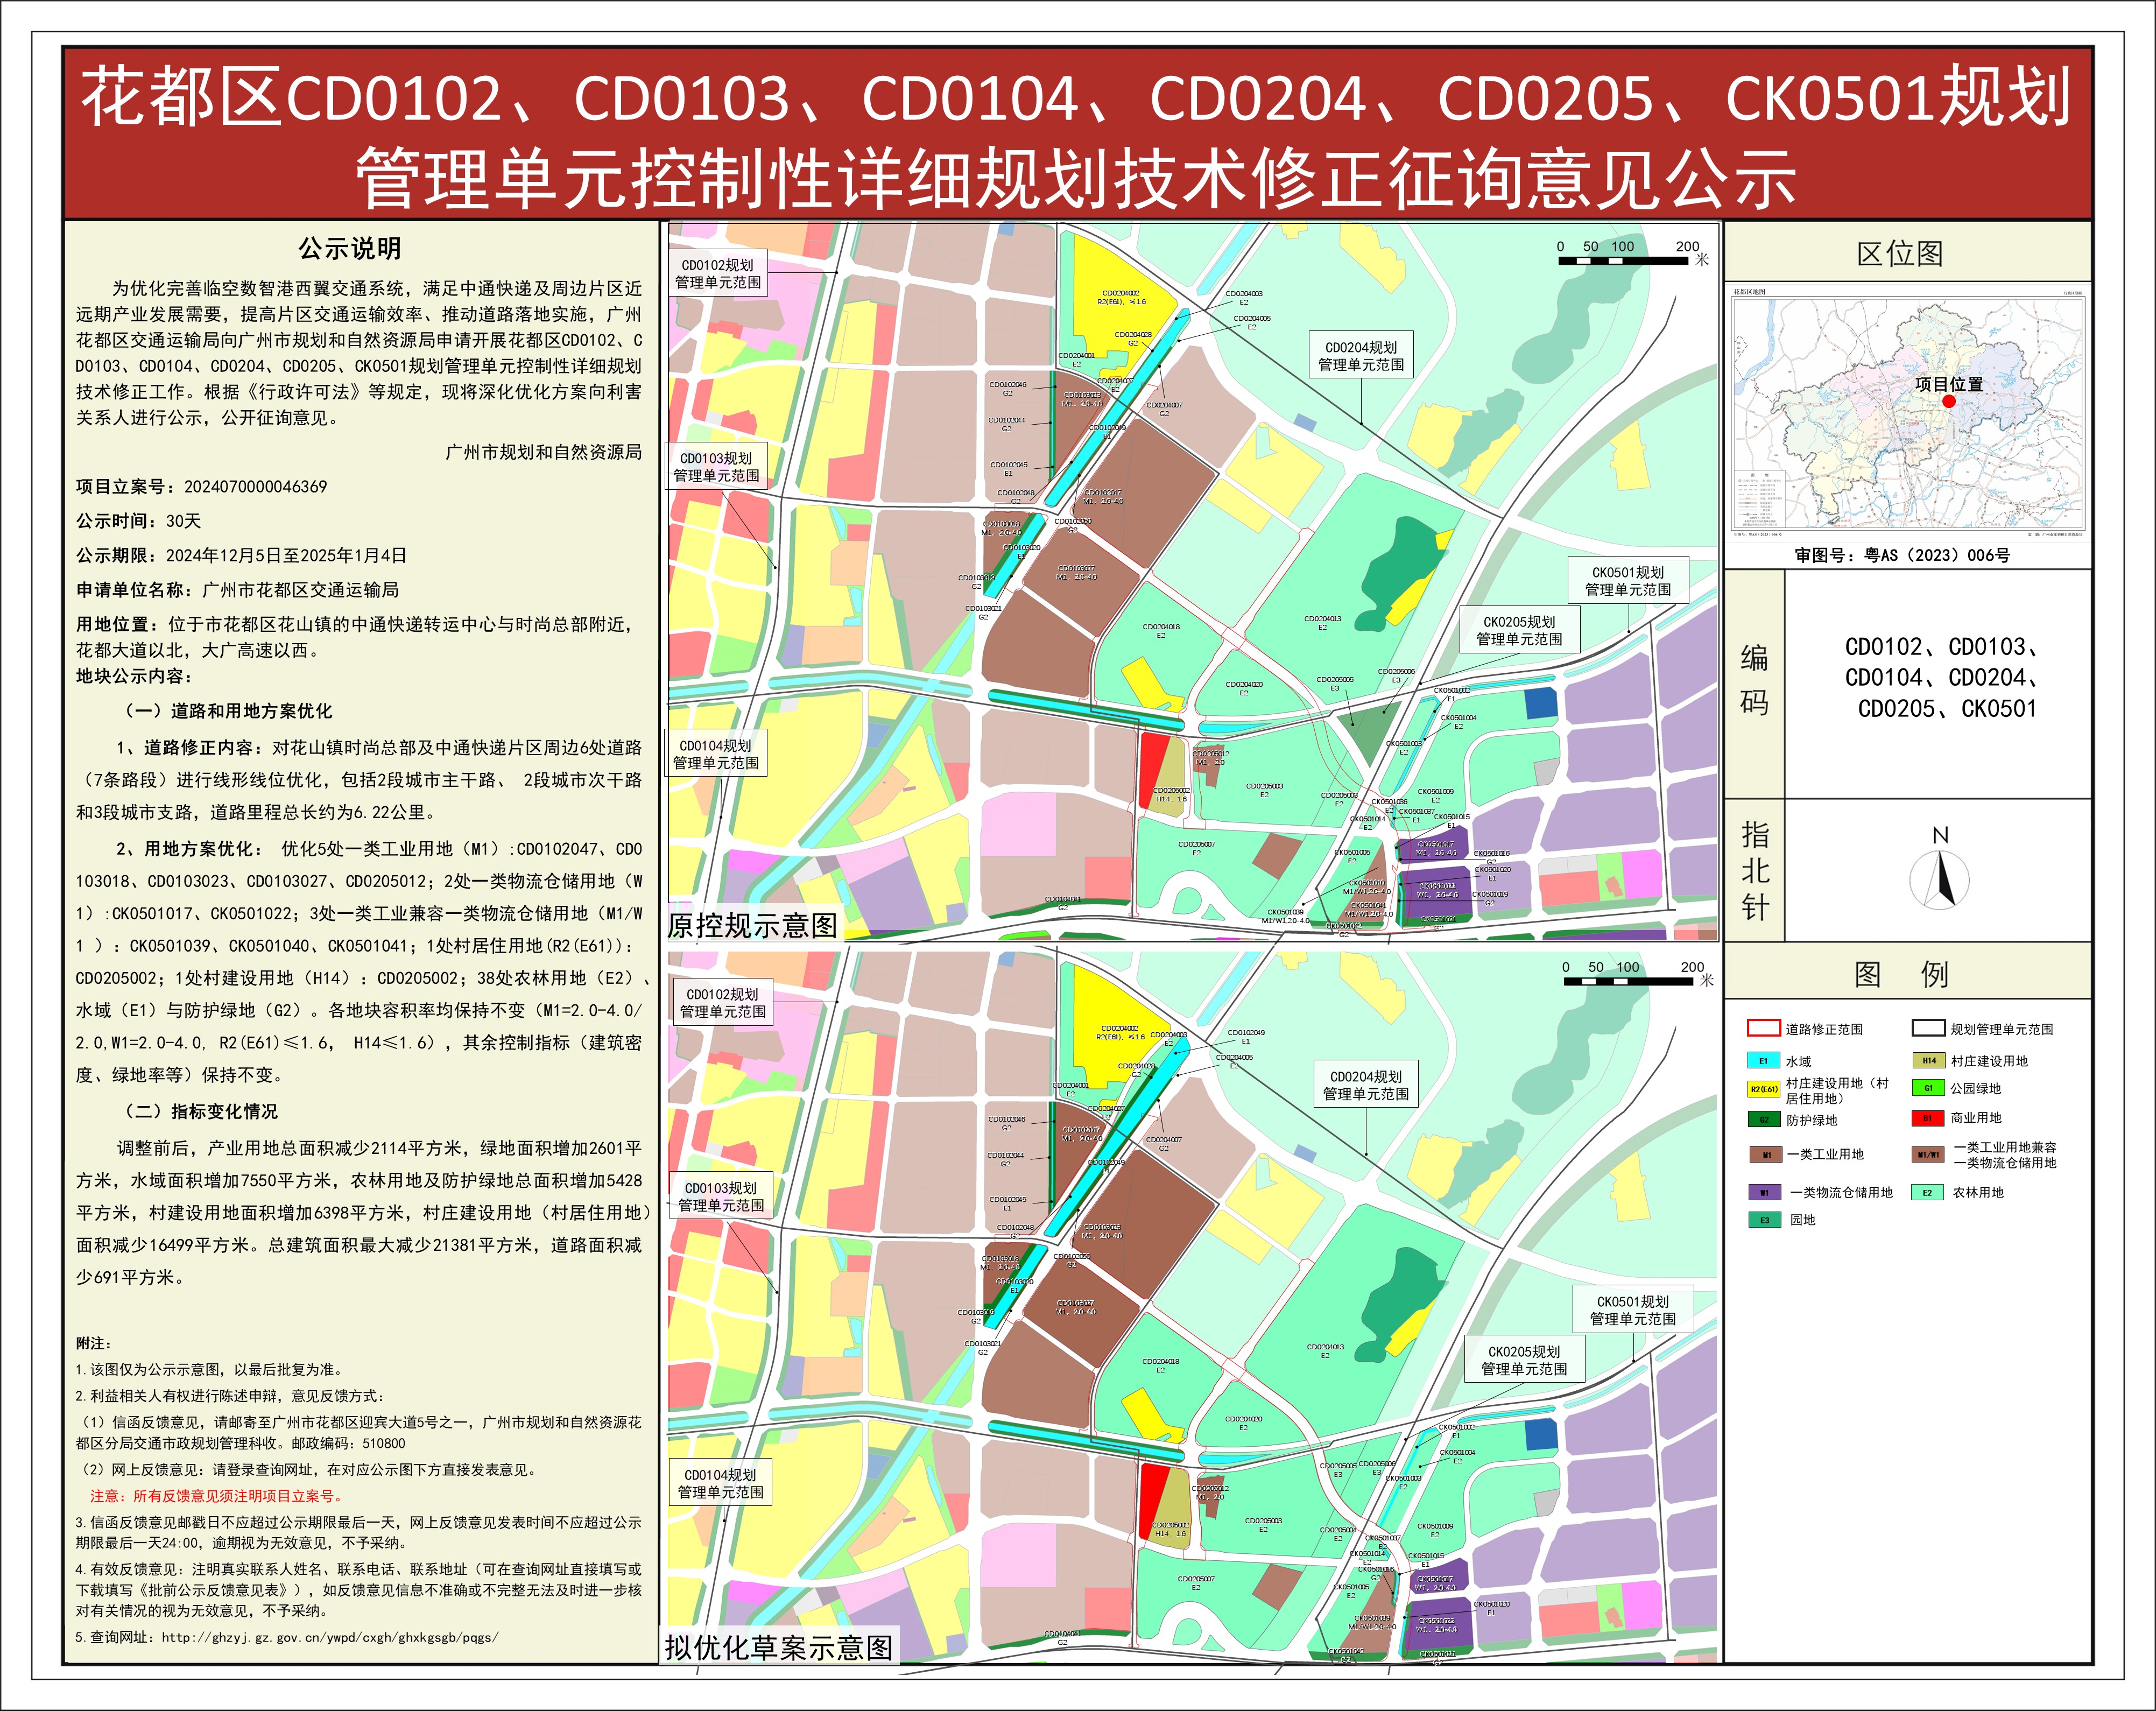Click the CK0205 callout in 原控规示意图 map
The height and width of the screenshot is (1711, 2156).
click(x=1519, y=630)
